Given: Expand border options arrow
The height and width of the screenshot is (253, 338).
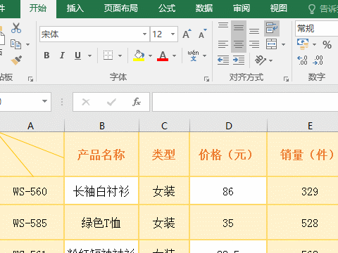Looking at the screenshot, I should click(120, 56).
